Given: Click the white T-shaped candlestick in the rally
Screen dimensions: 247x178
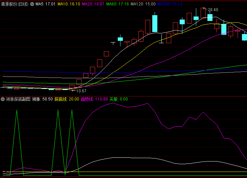Looking at the screenshot, I should coord(113,43).
